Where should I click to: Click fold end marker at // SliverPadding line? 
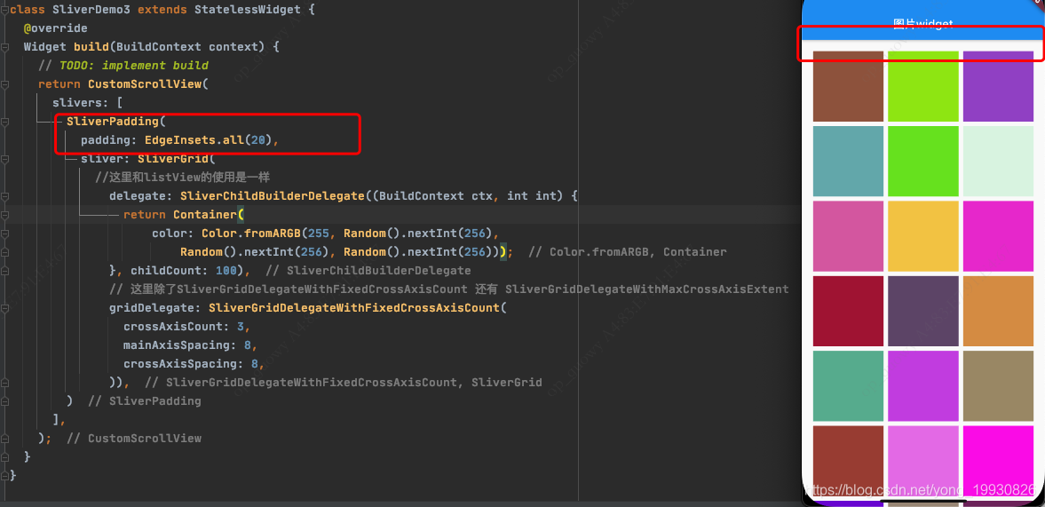pos(4,401)
